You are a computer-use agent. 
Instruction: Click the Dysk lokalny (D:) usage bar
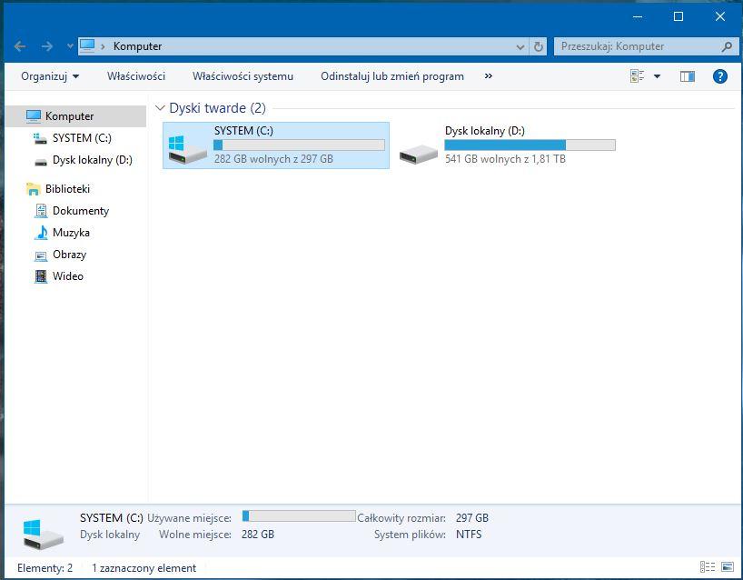coord(530,145)
